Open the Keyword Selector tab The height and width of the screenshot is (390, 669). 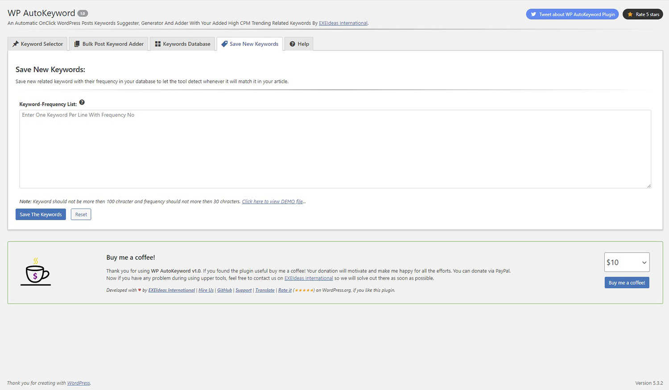[x=37, y=44]
